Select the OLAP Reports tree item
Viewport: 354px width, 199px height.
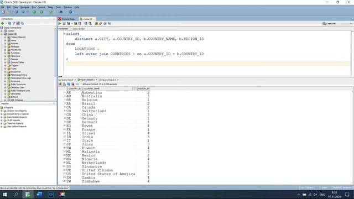(13, 121)
